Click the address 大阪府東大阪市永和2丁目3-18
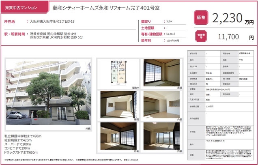This screenshot has width=258, height=165. [x=52, y=21]
